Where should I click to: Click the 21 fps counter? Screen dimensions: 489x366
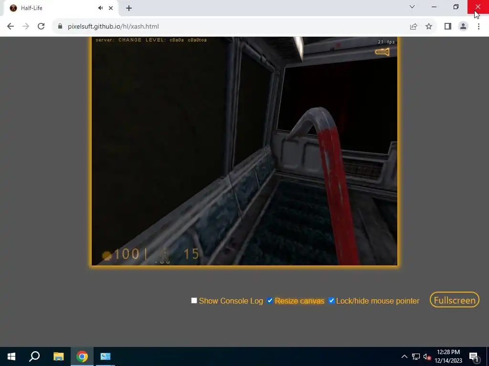click(x=386, y=42)
